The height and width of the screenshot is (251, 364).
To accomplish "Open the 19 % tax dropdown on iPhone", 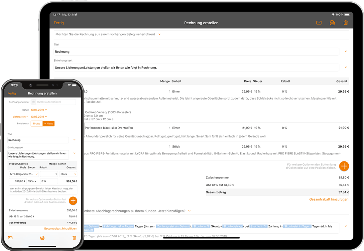I will click(32, 181).
